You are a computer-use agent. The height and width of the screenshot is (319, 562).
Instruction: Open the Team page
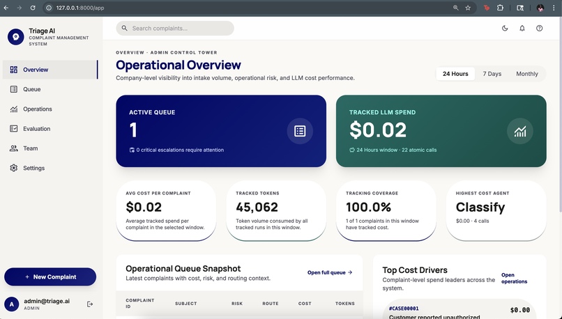tap(50, 148)
